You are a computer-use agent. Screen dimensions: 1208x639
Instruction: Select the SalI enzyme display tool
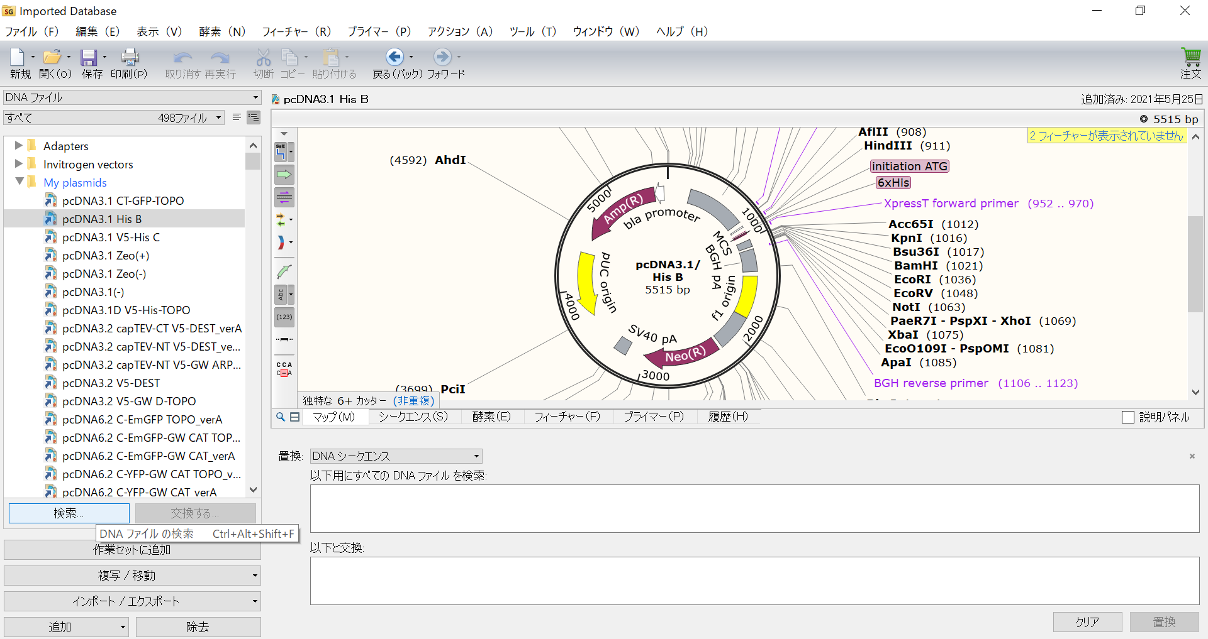pos(281,151)
